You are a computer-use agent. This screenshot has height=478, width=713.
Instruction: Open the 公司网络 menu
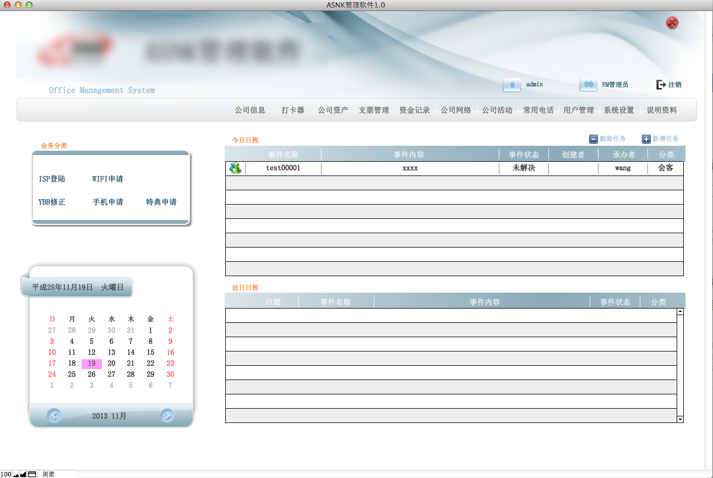(x=456, y=110)
